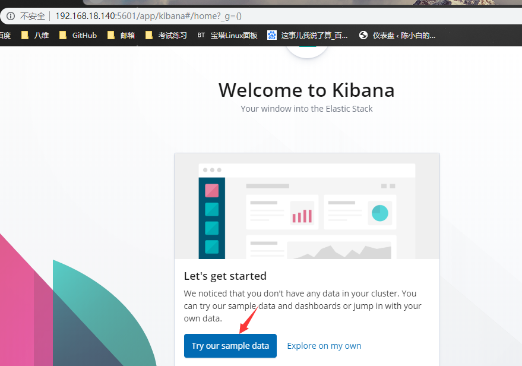Select the URL text in the address bar
This screenshot has width=522, height=366.
148,16
